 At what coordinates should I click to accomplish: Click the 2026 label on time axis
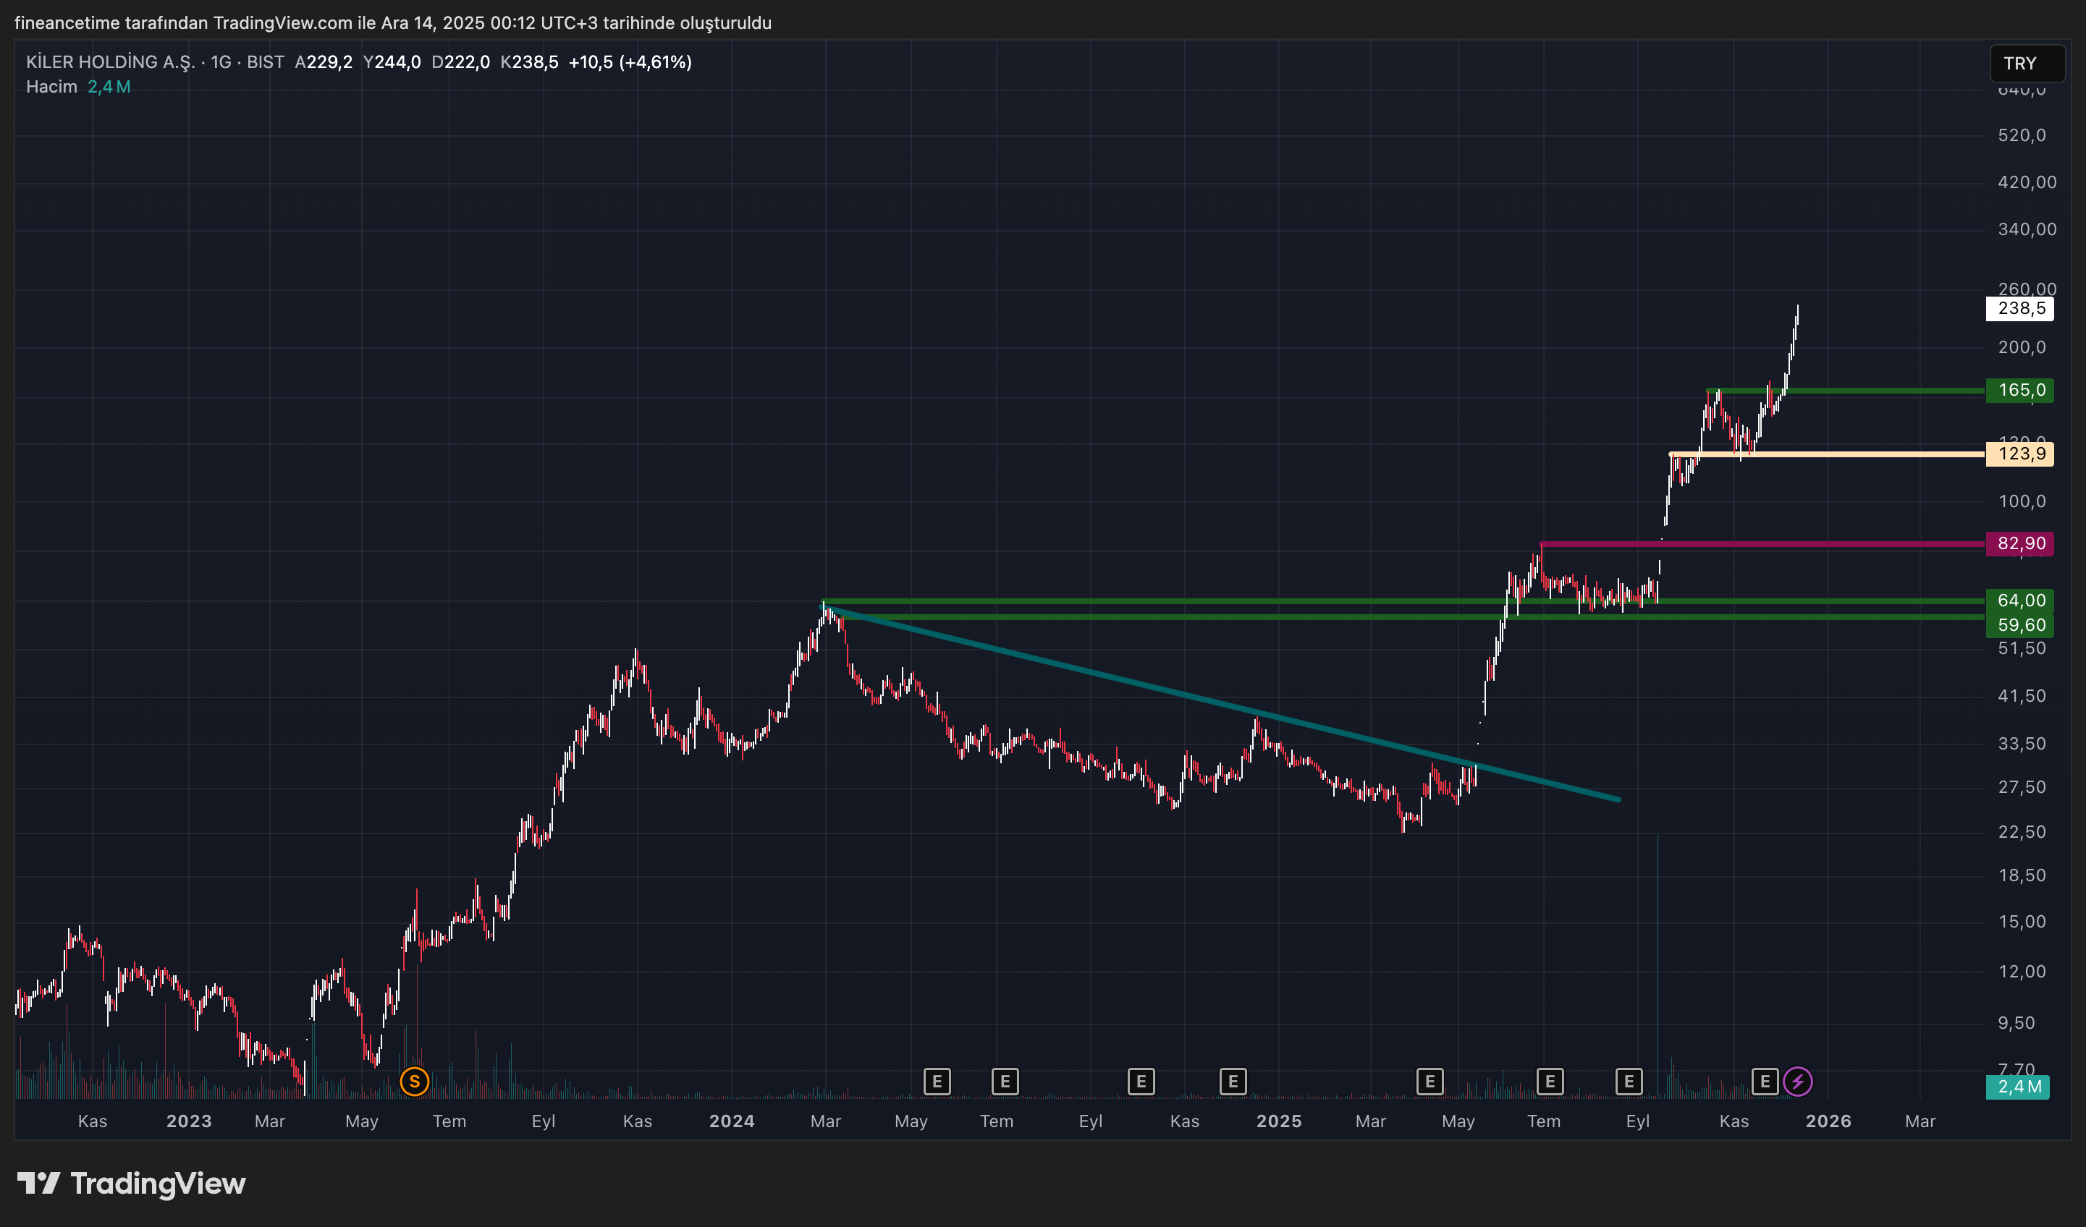pos(1828,1121)
